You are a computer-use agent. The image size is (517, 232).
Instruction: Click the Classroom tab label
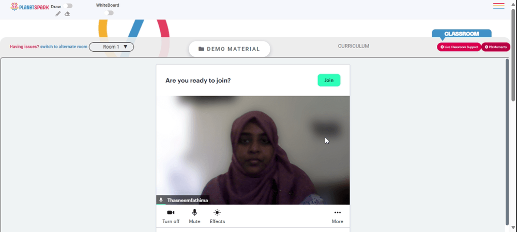pos(462,34)
